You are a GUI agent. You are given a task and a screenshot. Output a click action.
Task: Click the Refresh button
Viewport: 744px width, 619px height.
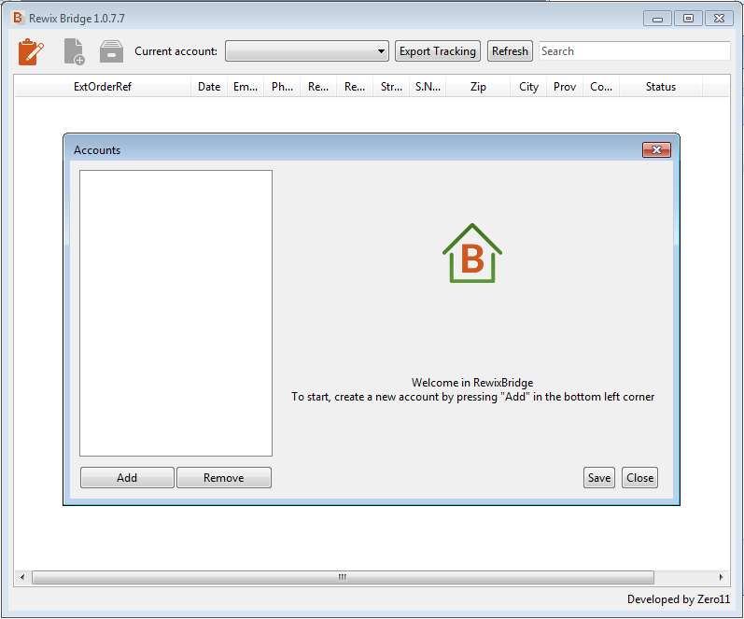point(510,50)
